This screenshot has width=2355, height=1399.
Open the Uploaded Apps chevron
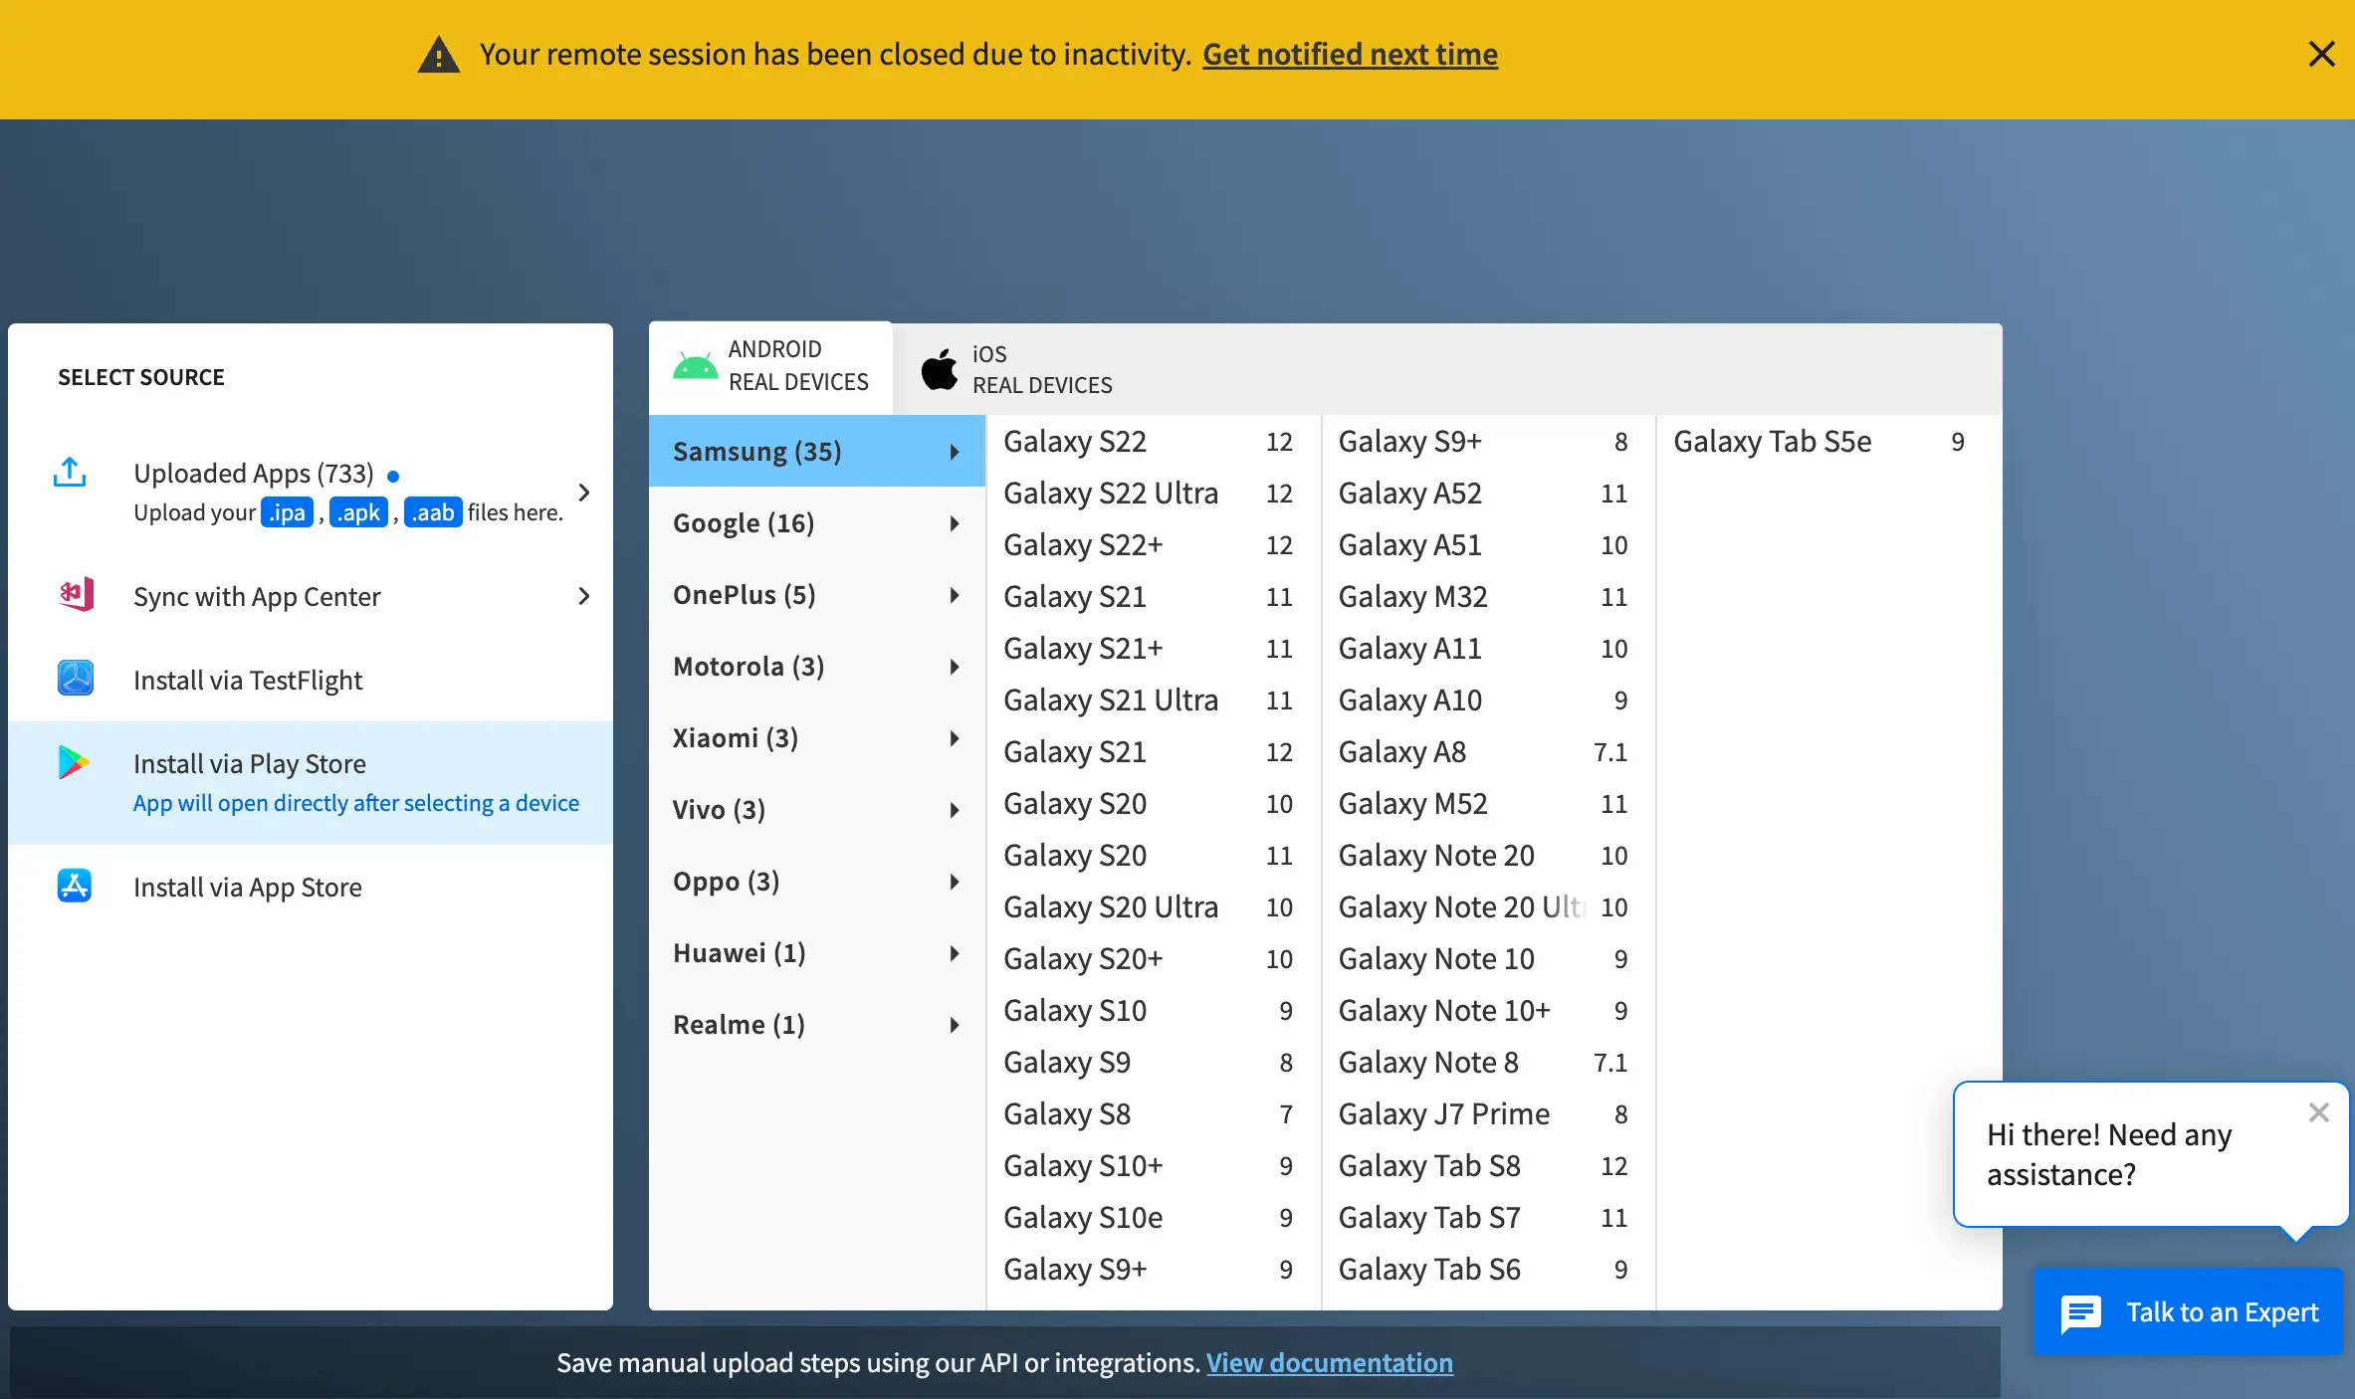point(584,493)
